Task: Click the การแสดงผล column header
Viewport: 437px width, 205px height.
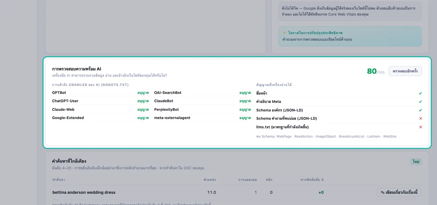Action: [x=248, y=180]
